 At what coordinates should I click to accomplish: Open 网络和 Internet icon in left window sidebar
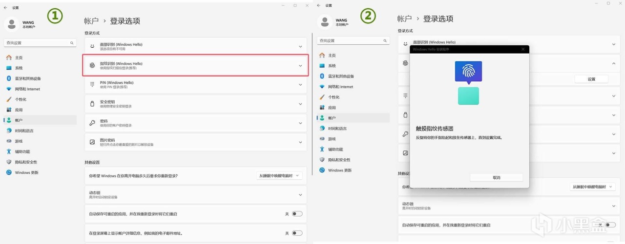(9, 89)
